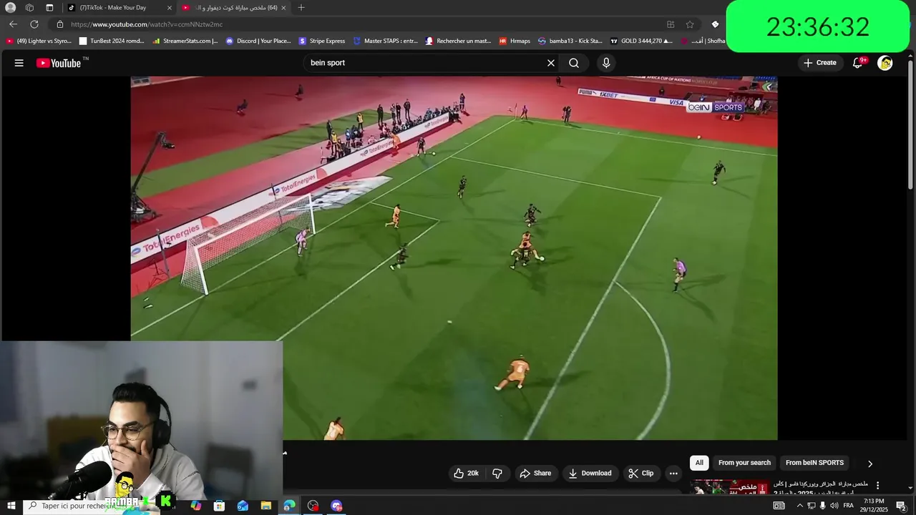Open the "Discord | Your Place..." bookmark
The image size is (916, 515).
(x=258, y=41)
